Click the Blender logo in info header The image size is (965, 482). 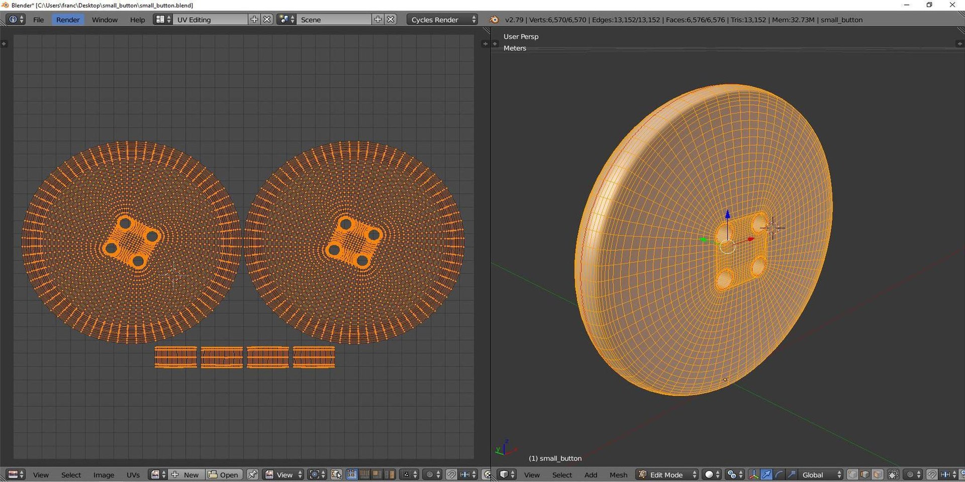pos(494,20)
